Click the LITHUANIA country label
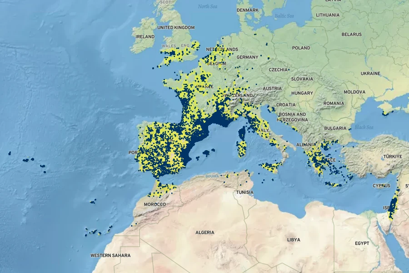409x273 pixels. [328, 15]
